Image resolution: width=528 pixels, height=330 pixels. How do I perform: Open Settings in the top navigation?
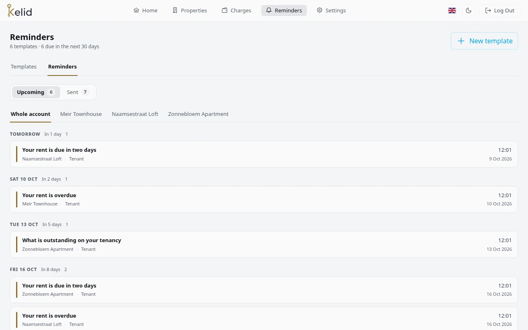[x=331, y=10]
